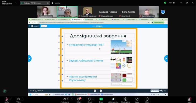Open the React emoji button
The image size is (196, 103).
coord(90,100)
